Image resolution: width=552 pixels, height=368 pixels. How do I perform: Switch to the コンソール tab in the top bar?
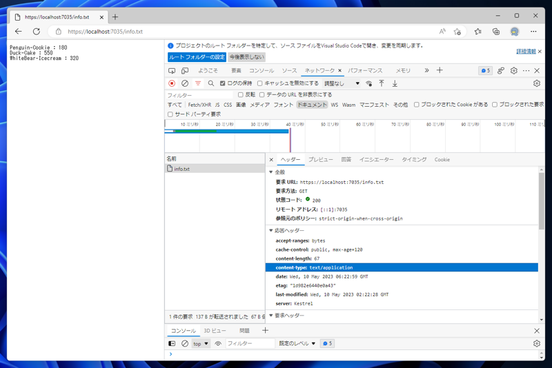coord(262,71)
